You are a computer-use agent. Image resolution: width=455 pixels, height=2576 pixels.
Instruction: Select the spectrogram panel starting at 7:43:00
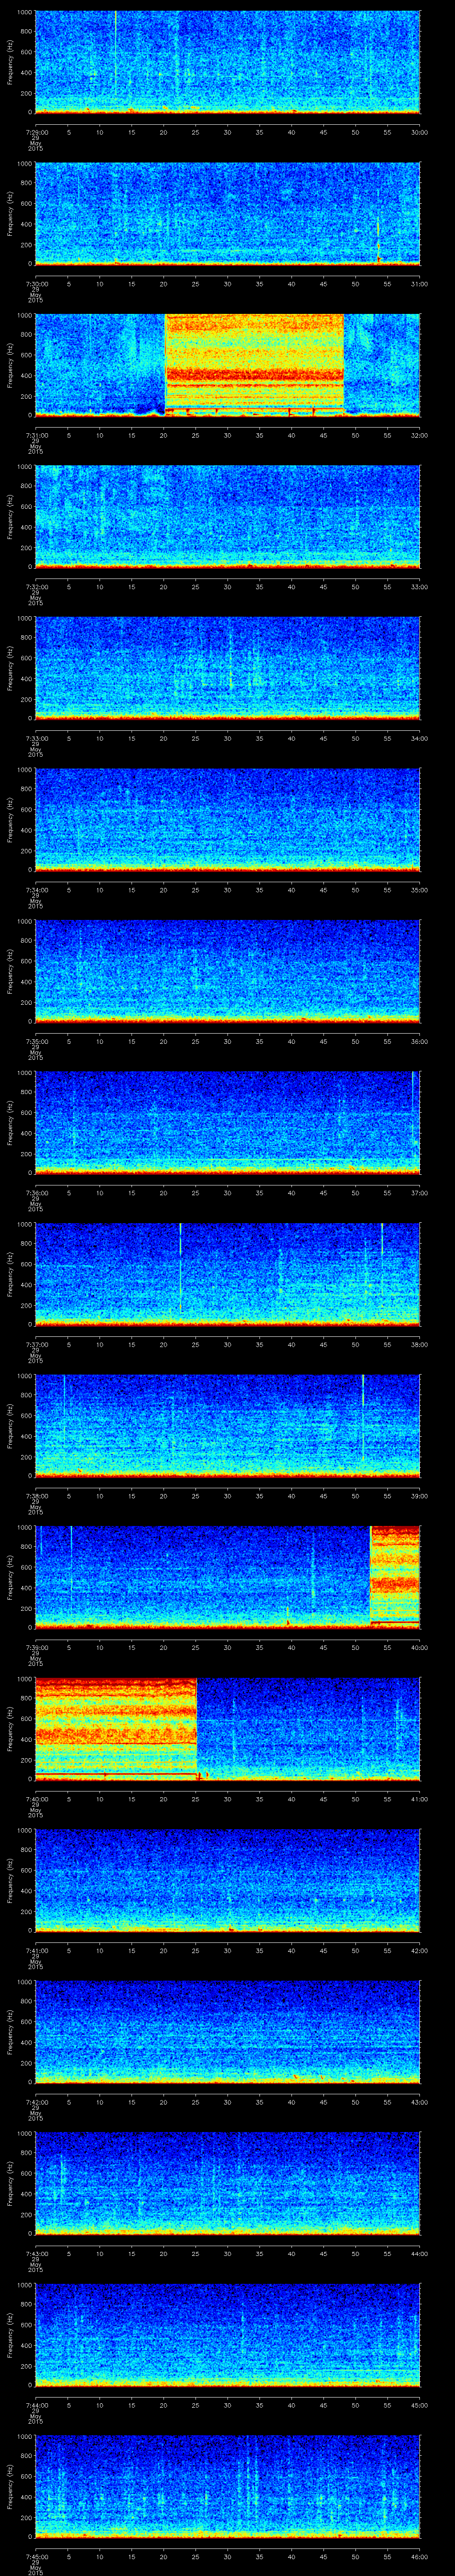227,2183
